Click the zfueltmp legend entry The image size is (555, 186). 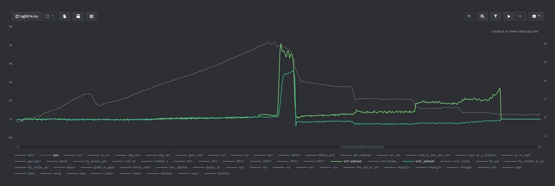(217, 174)
